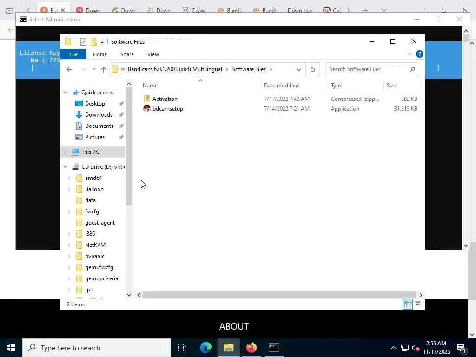Open Pictures in Quick access

click(94, 137)
